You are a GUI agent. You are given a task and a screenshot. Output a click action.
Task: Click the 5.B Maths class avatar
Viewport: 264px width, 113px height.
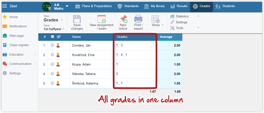click(46, 7)
